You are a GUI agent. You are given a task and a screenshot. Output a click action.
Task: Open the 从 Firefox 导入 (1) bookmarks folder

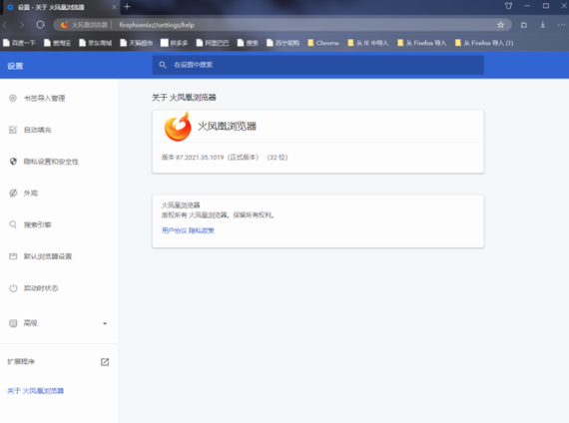tap(484, 43)
